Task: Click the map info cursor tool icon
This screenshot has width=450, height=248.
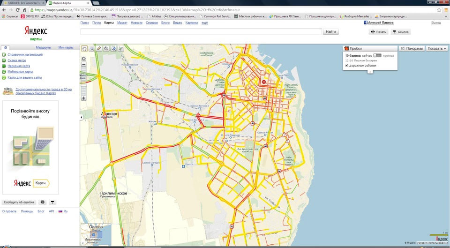Action: pos(113,48)
